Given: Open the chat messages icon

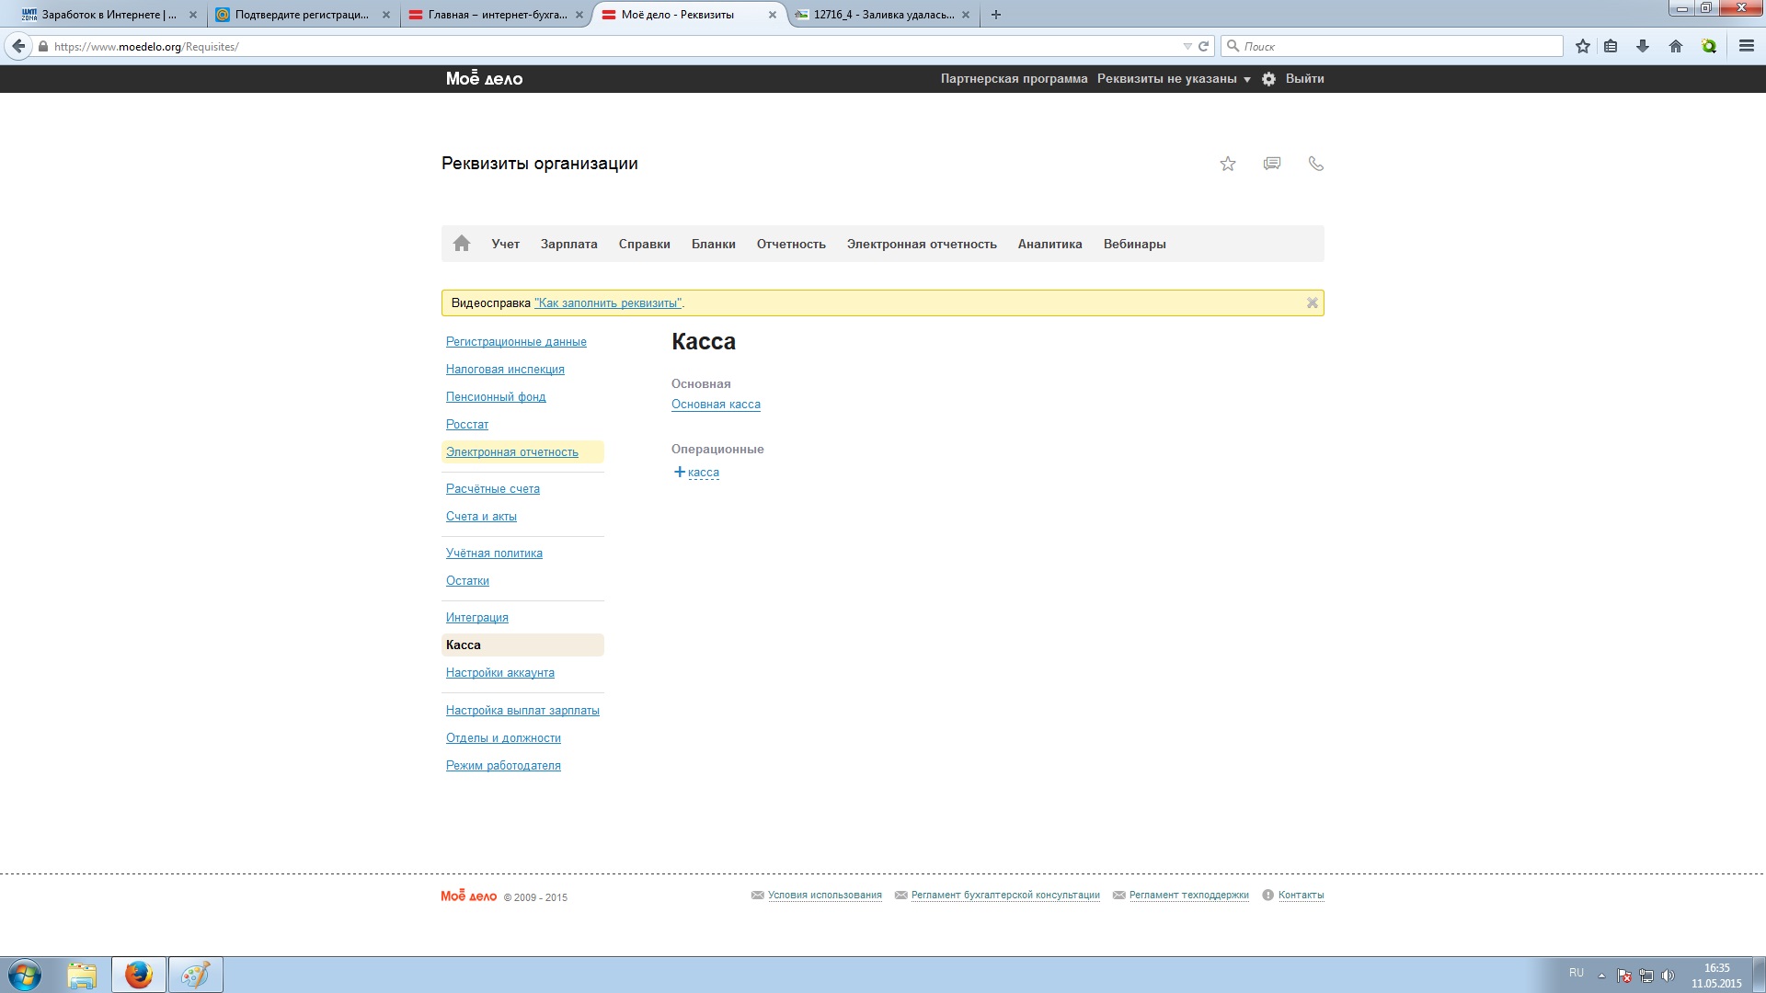Looking at the screenshot, I should (1272, 164).
